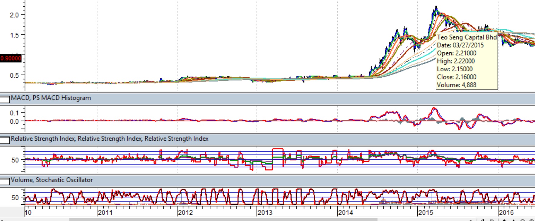Click the 'Volume: 4,888' tooltip value
The height and width of the screenshot is (221, 535).
[456, 85]
